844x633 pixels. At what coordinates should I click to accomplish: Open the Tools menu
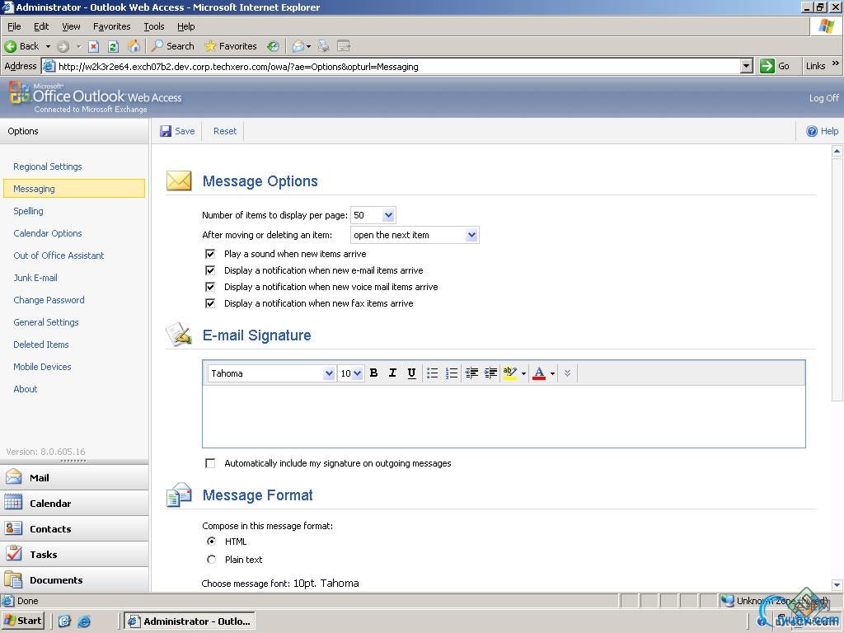click(153, 26)
